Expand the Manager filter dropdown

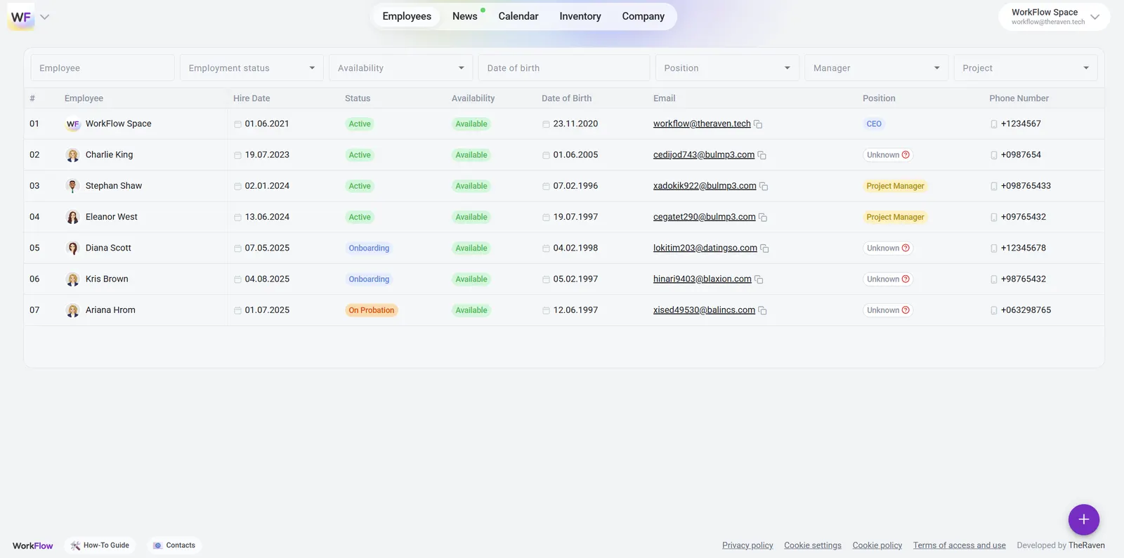click(876, 68)
